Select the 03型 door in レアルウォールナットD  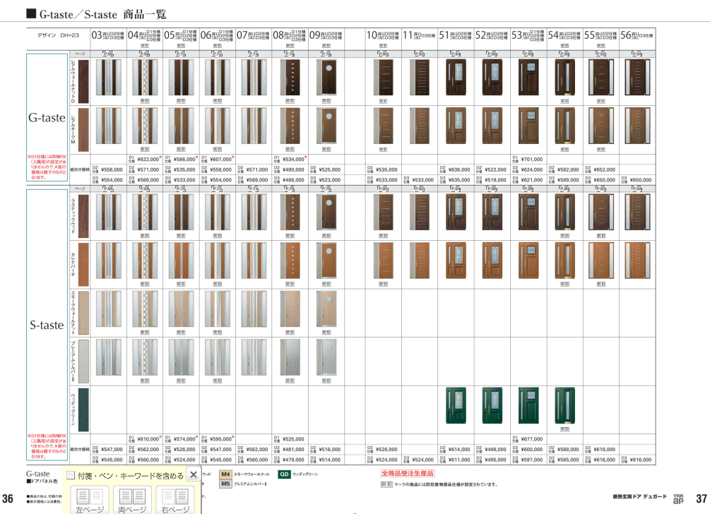(108, 78)
